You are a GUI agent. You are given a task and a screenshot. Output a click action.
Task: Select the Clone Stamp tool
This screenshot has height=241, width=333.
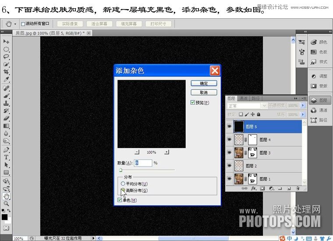click(x=6, y=103)
